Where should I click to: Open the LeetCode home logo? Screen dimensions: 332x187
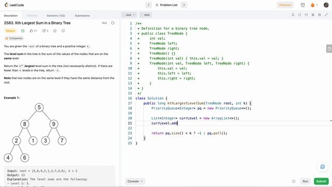click(x=14, y=5)
